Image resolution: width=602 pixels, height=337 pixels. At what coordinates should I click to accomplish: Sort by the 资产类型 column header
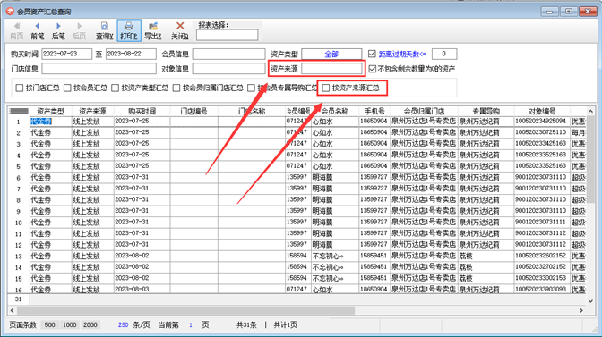click(51, 112)
